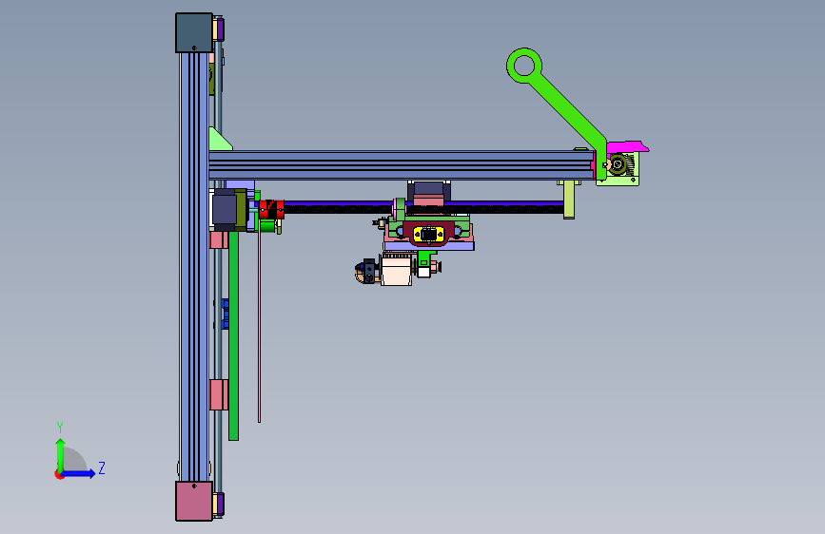
Task: Select the dark gray end block atop the column
Action: tap(193, 32)
